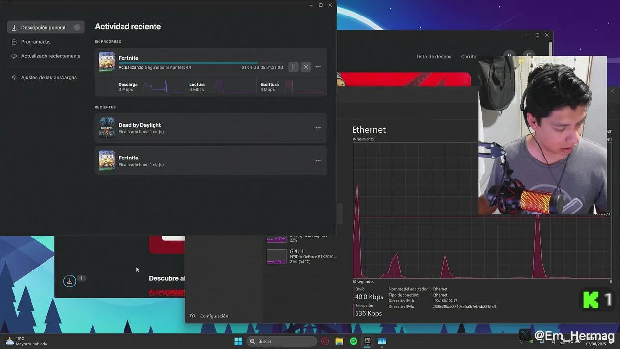Click the Epic store window vertical scrollbar
This screenshot has width=620, height=349.
click(x=551, y=48)
